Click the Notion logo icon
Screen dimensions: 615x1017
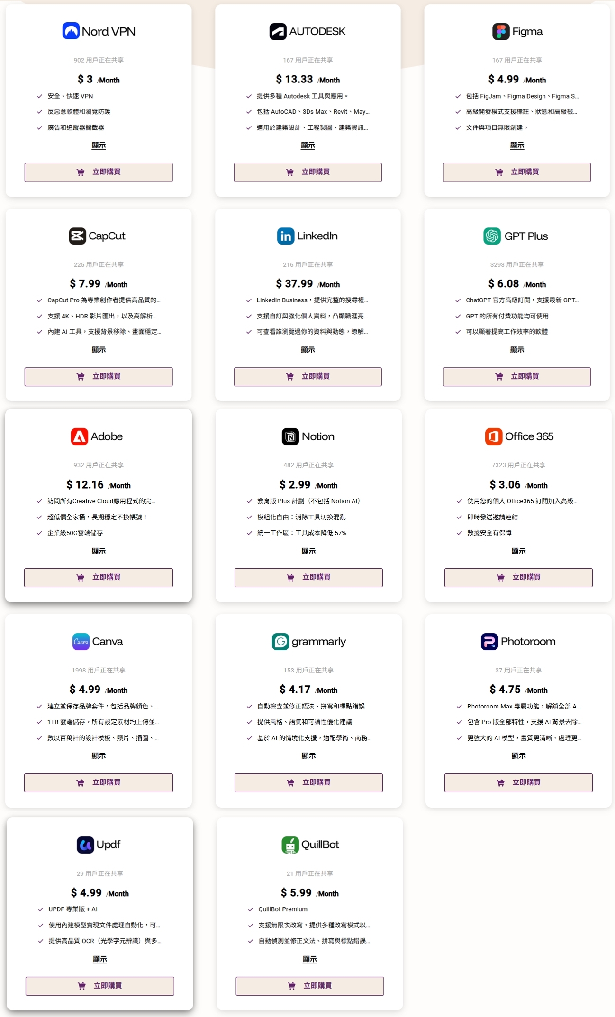pyautogui.click(x=290, y=436)
